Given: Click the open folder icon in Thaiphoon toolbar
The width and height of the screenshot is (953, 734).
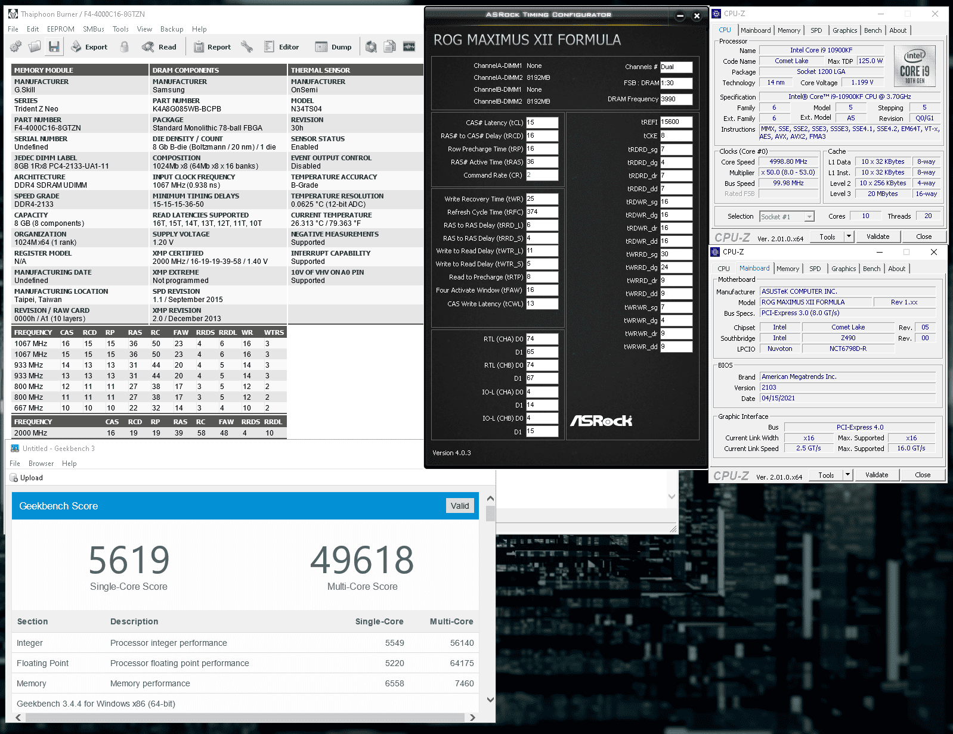Looking at the screenshot, I should click(35, 46).
